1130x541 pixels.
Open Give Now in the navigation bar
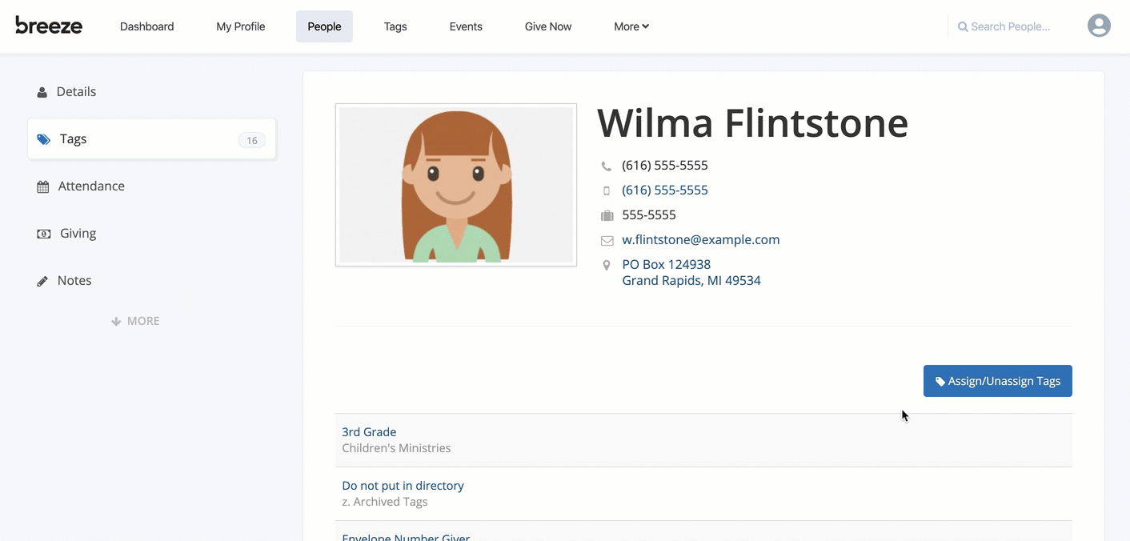[548, 26]
